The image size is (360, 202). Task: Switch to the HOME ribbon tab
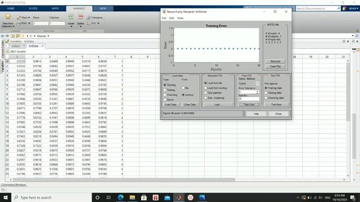click(x=11, y=8)
